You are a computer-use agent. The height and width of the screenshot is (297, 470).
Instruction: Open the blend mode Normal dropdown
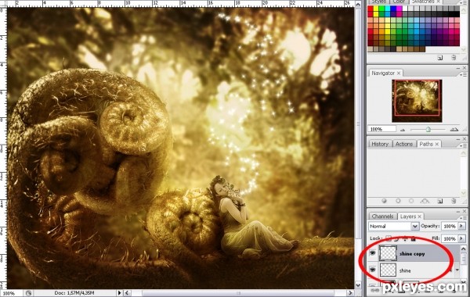(393, 227)
